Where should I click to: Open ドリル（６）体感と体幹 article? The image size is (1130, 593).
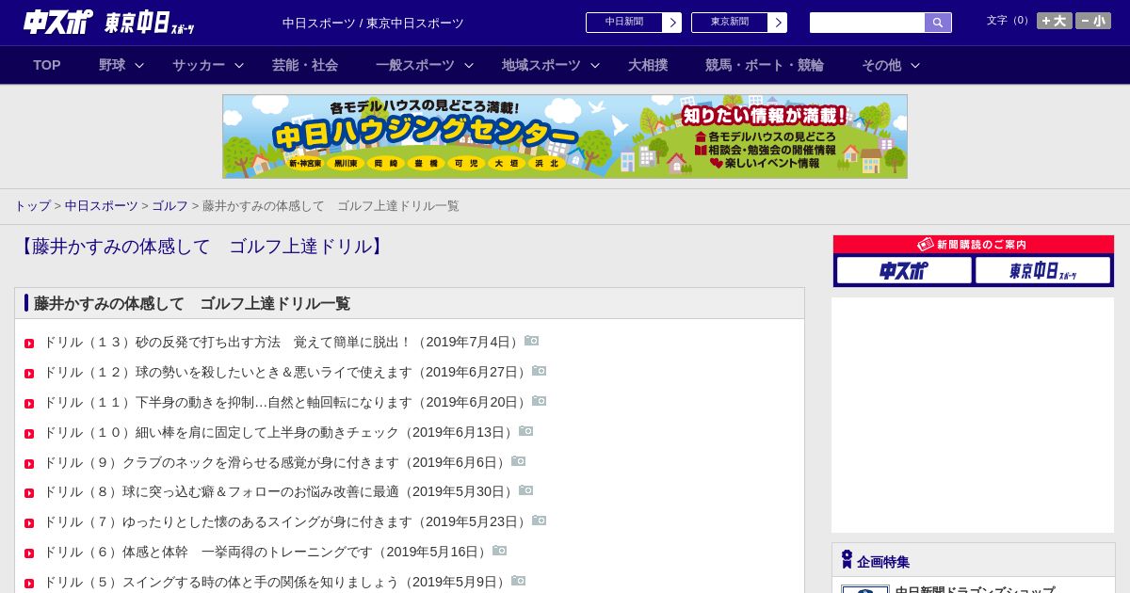(266, 552)
